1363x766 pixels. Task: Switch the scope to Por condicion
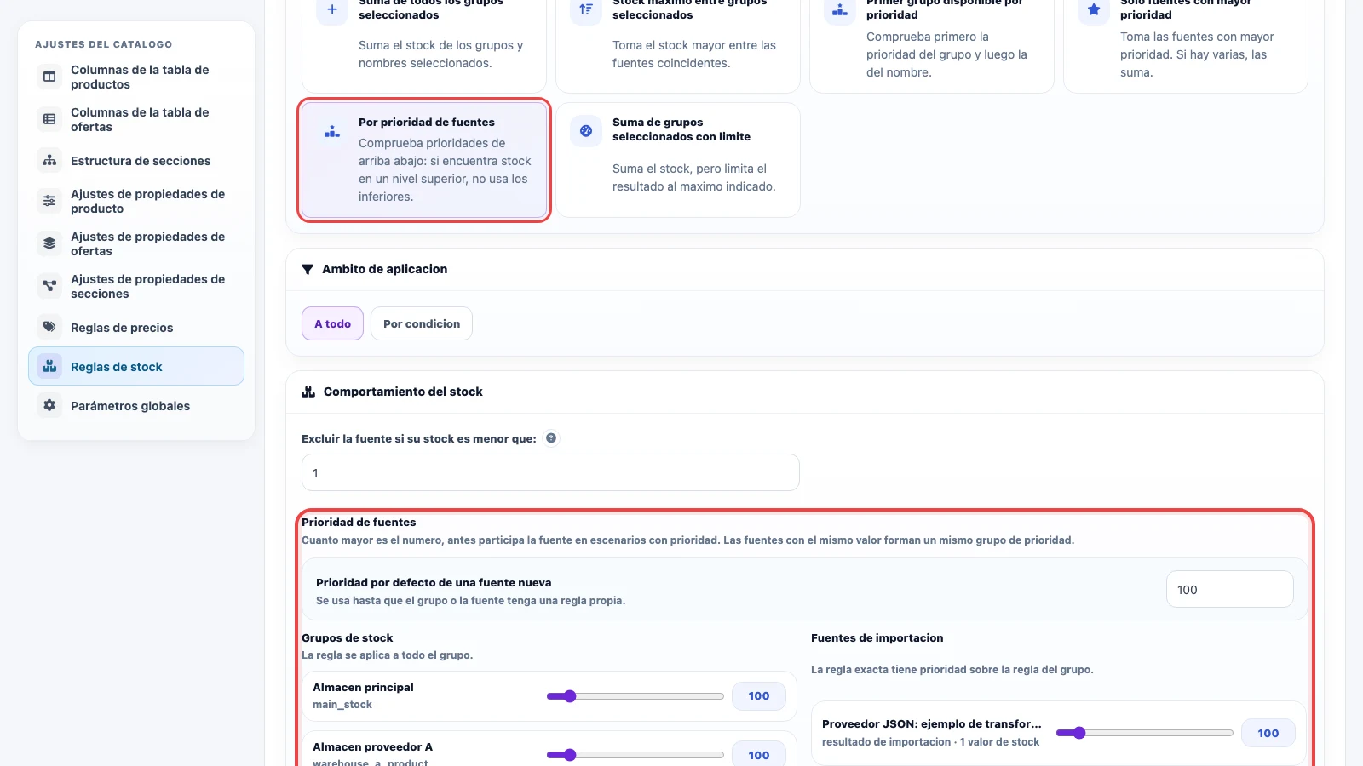(x=422, y=323)
